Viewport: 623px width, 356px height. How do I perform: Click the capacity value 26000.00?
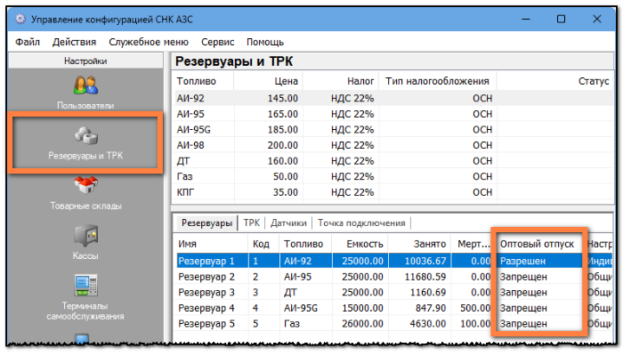(362, 324)
